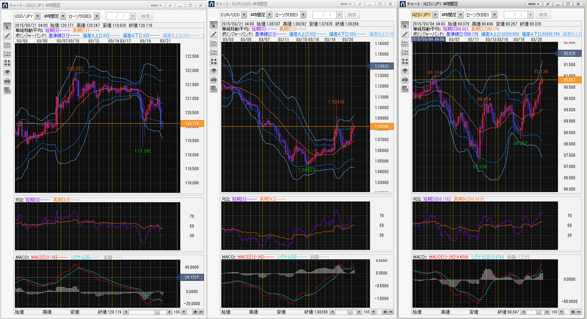Click the scale settings icon in USD/JPY chart
The image size is (587, 319).
7,54
